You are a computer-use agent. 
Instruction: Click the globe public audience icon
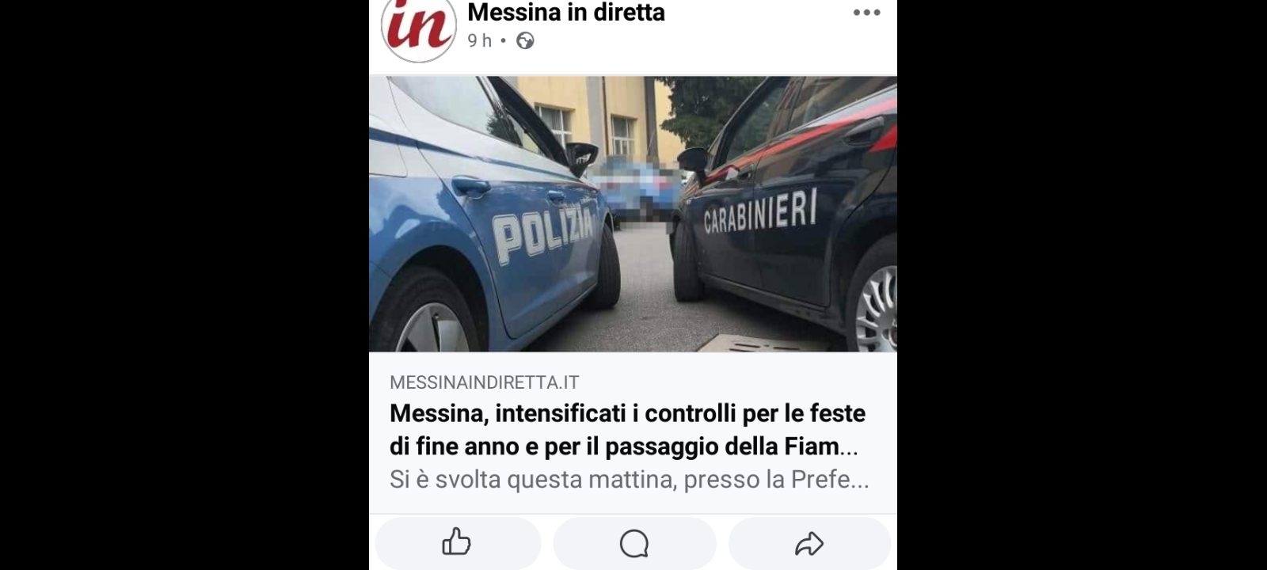pos(525,40)
